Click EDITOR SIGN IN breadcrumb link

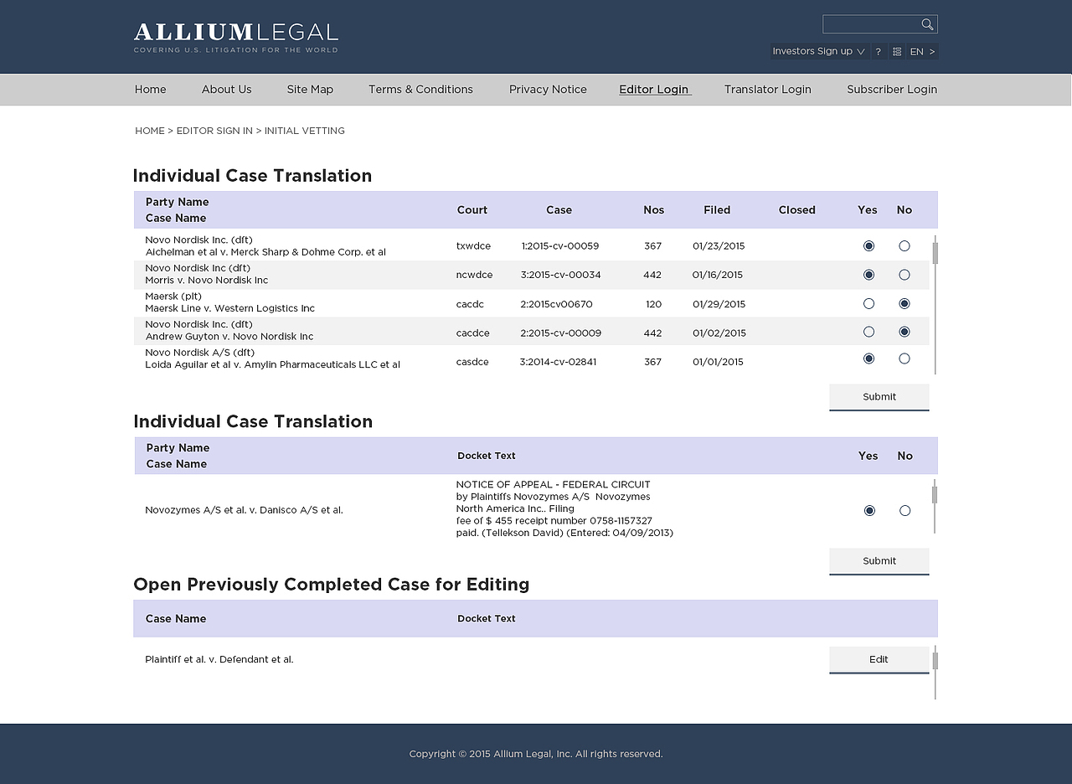coord(214,131)
